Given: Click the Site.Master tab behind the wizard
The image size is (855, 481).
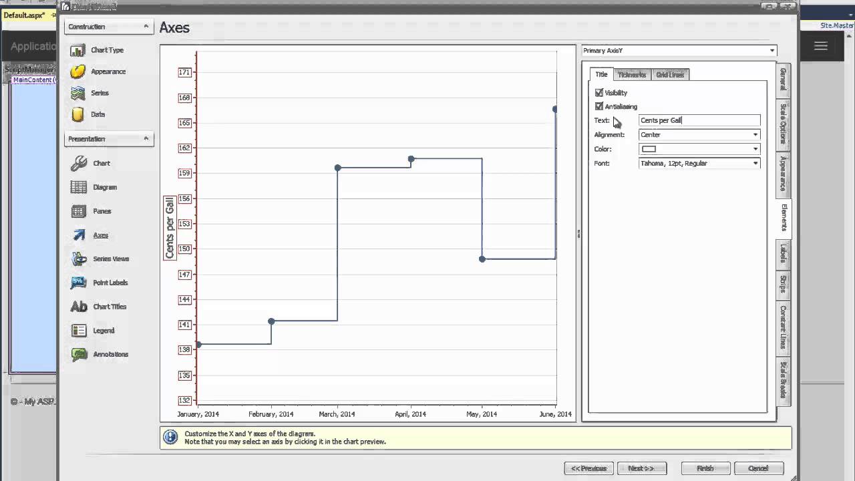Looking at the screenshot, I should (837, 25).
